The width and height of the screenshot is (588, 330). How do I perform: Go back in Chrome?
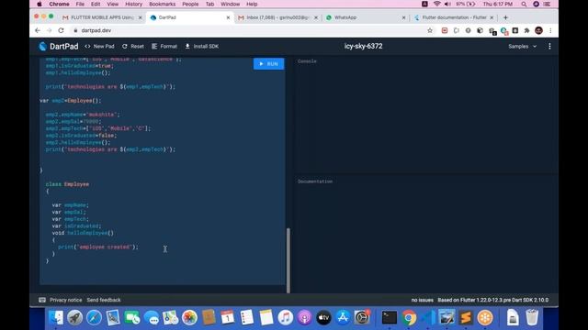38,30
